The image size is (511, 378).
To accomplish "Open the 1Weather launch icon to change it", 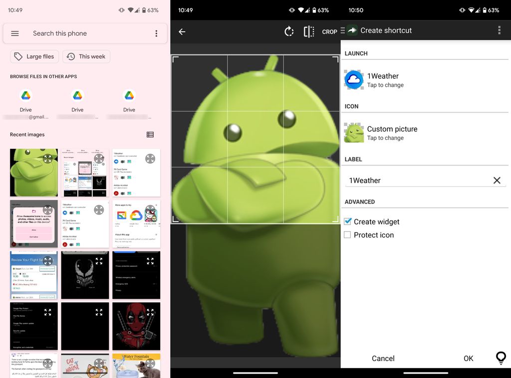I will pos(353,80).
